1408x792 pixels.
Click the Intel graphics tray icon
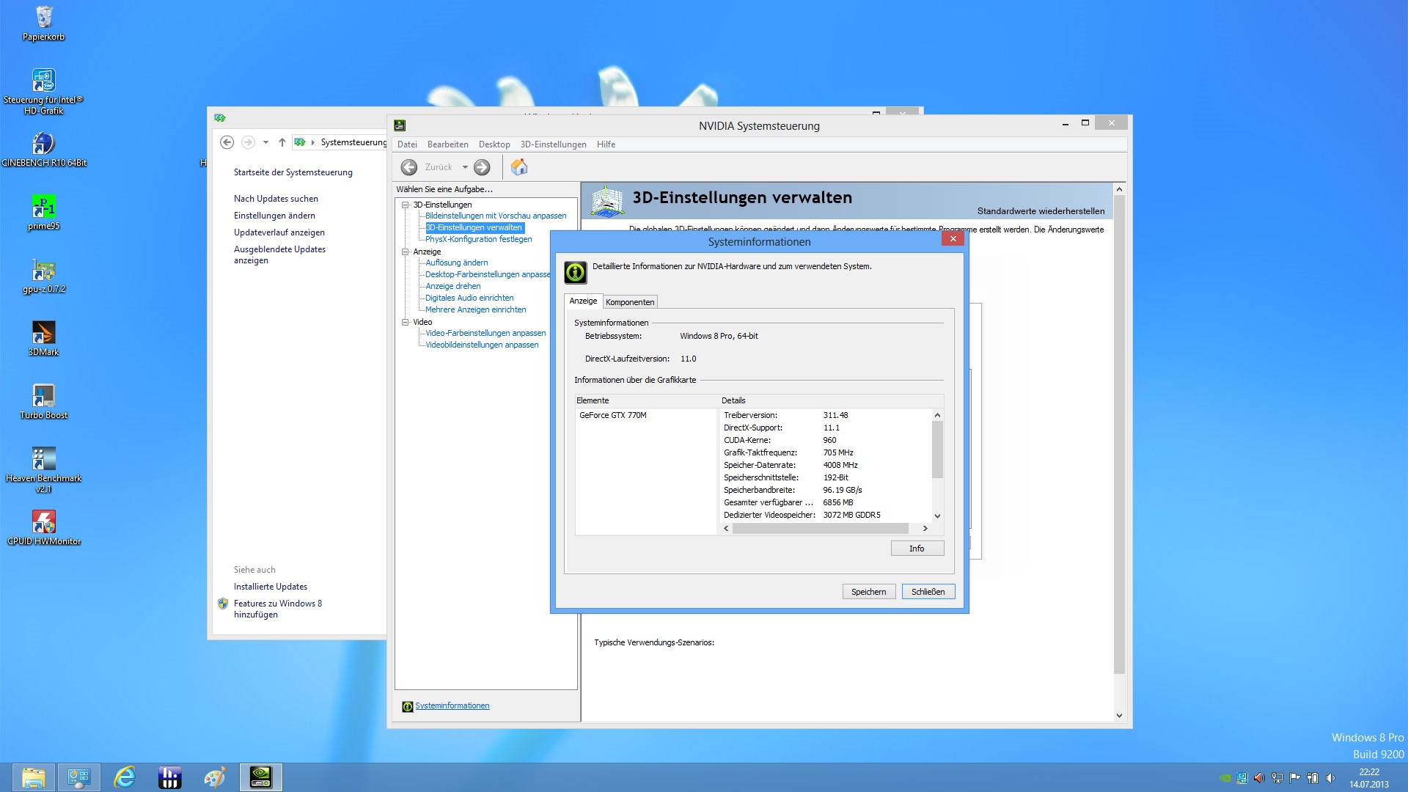coord(1242,778)
